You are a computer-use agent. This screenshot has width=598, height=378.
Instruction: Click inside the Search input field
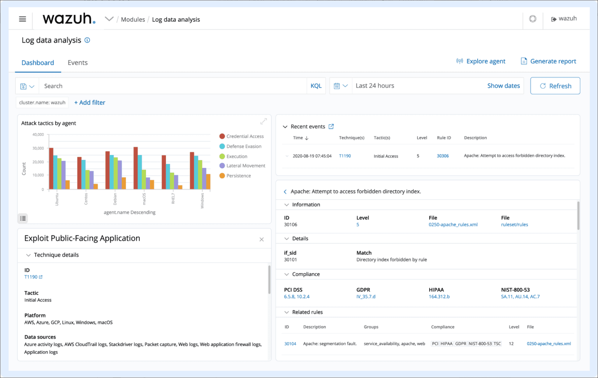[x=156, y=86]
